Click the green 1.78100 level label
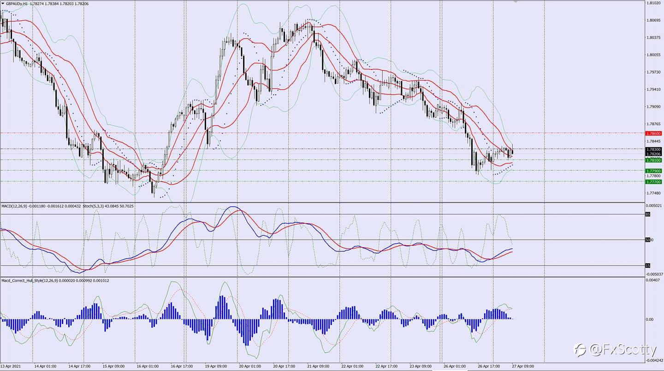 coord(654,160)
